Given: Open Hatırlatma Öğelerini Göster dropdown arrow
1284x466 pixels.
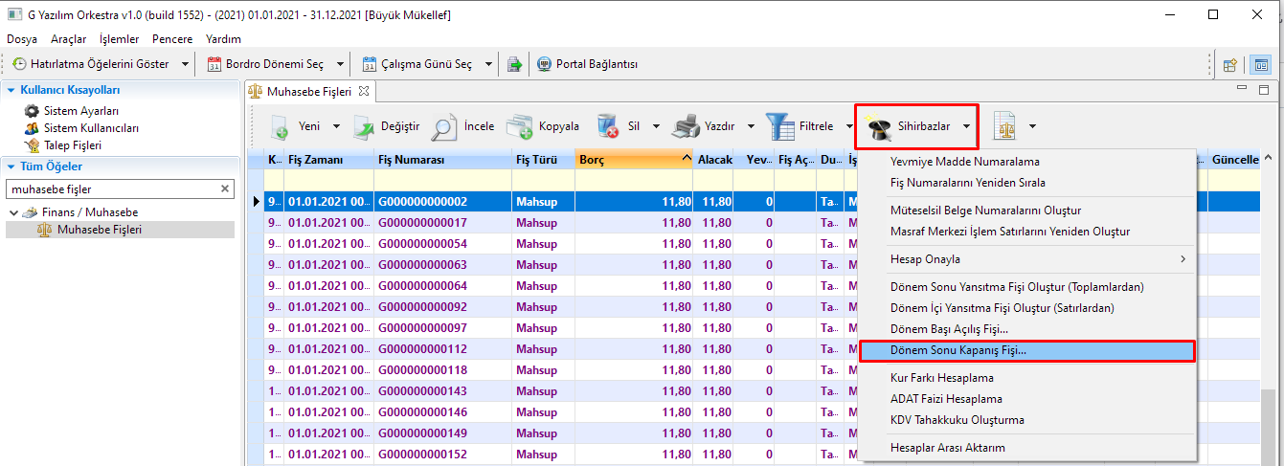Looking at the screenshot, I should click(x=186, y=64).
